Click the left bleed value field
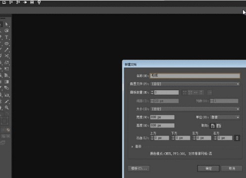Screen dimensions: 246x178 pos(203,138)
